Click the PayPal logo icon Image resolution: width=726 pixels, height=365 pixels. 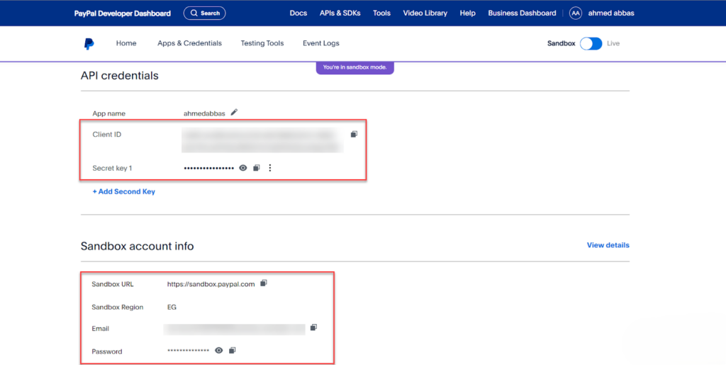point(89,43)
